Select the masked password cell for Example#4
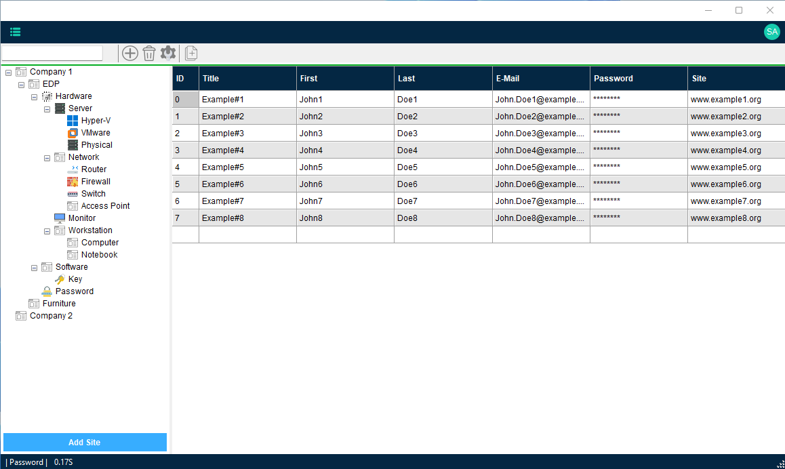Screen dimensions: 785x469 click(x=639, y=150)
